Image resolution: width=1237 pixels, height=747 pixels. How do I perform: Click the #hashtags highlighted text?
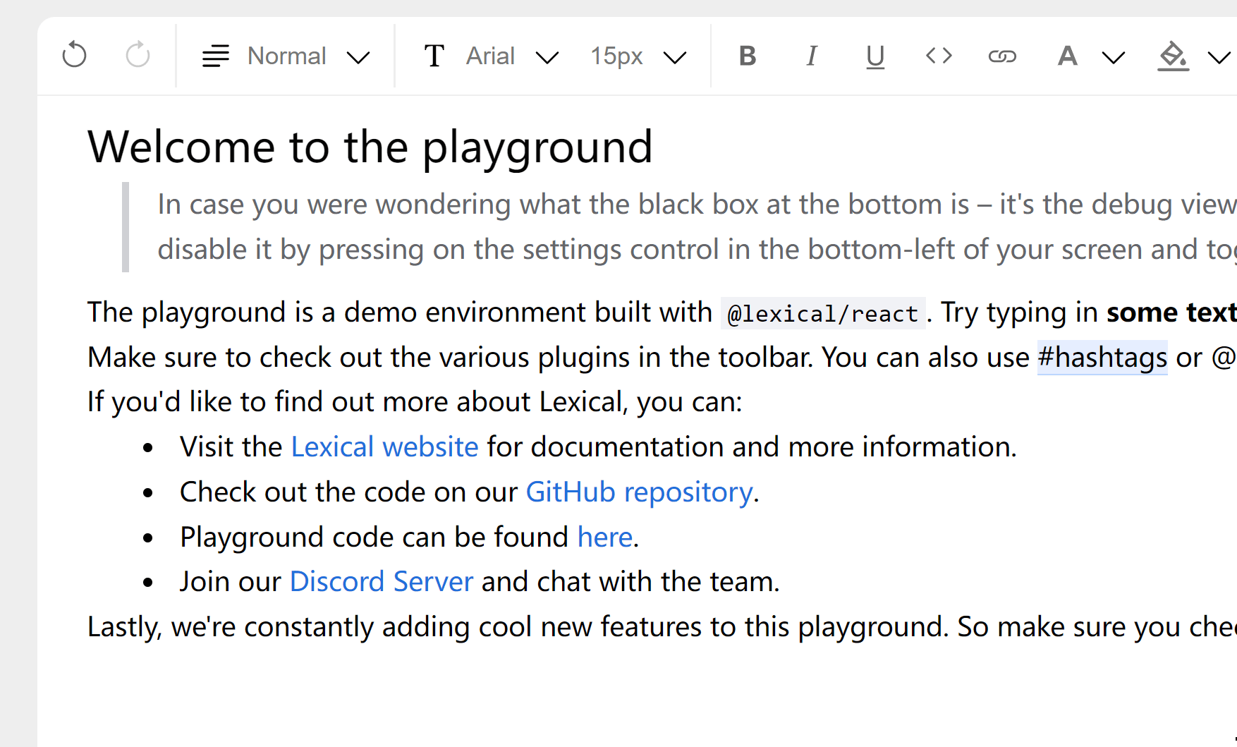(1102, 357)
